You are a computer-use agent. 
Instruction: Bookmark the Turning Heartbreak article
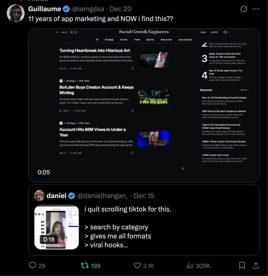point(133,68)
